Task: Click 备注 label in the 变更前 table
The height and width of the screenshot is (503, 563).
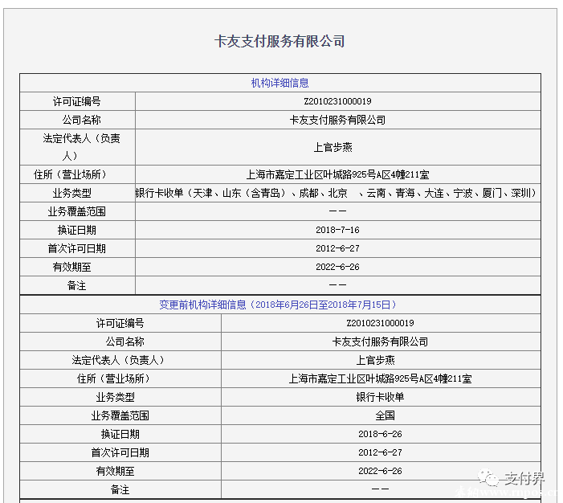Action: 120,489
